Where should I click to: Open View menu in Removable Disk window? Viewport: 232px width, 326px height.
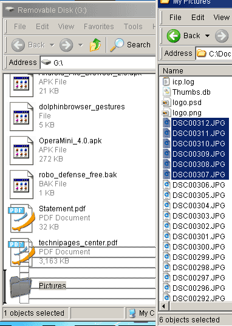[x=66, y=27]
